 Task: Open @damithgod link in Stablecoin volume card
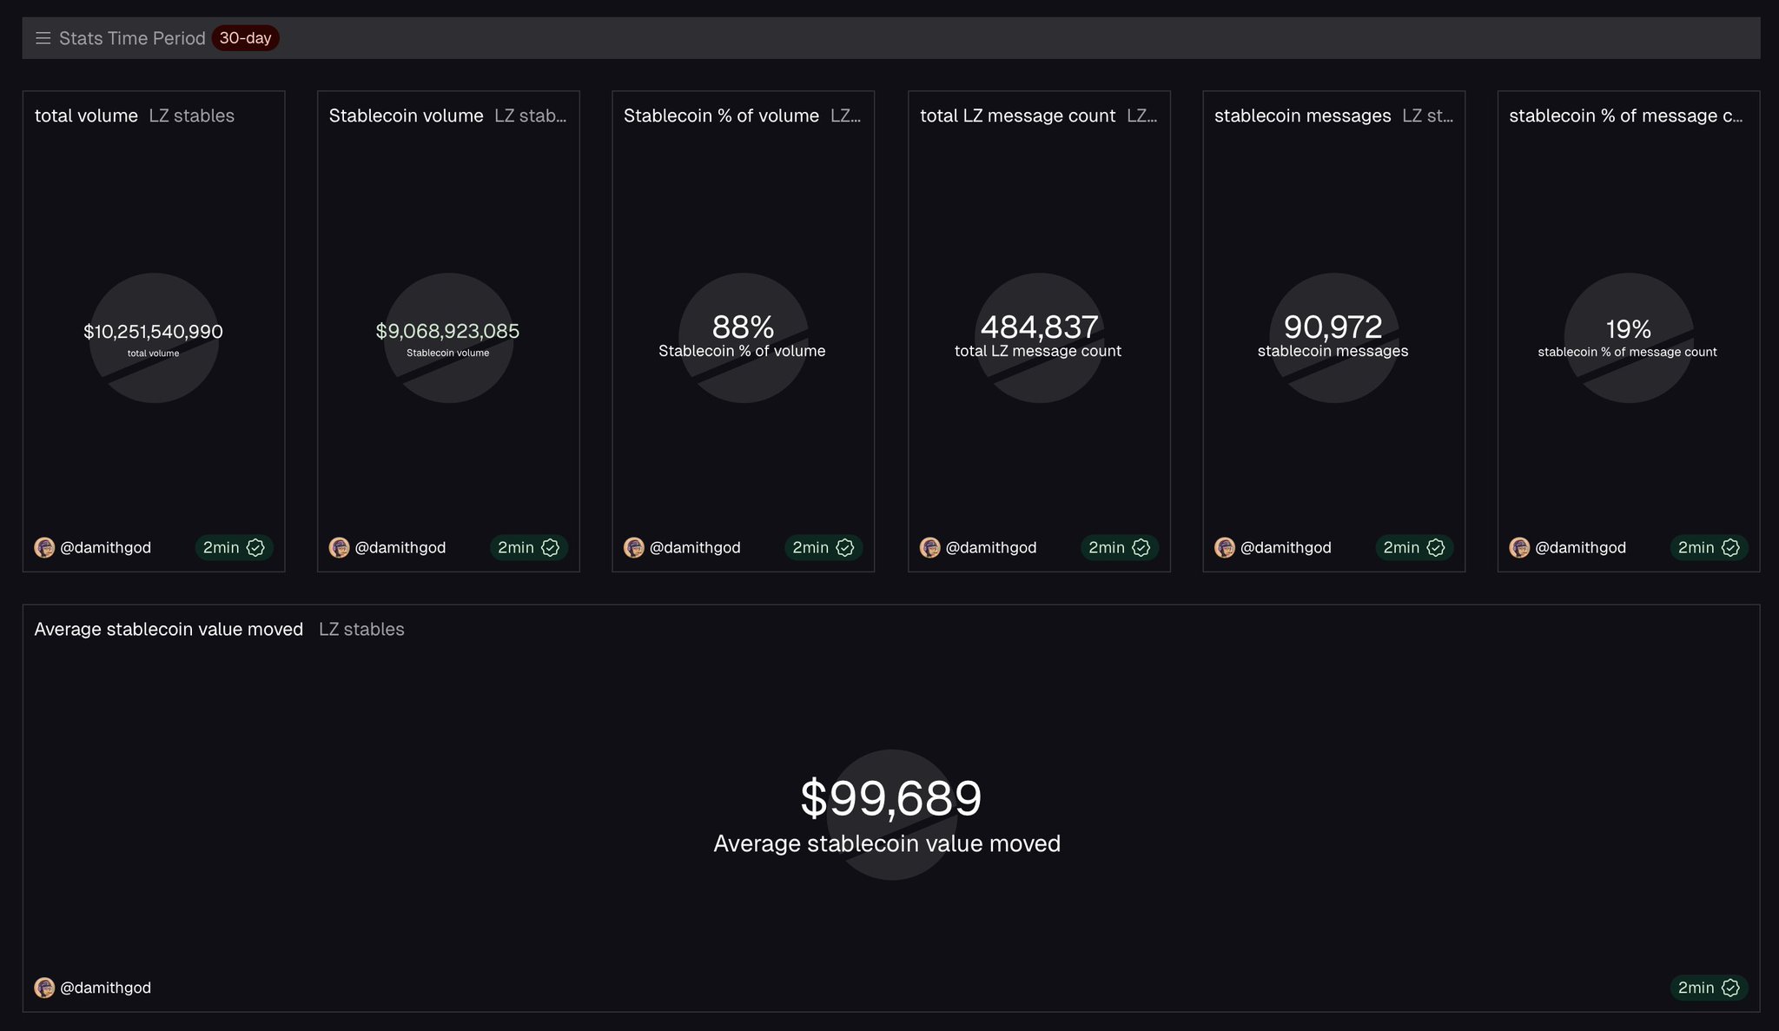(x=400, y=547)
